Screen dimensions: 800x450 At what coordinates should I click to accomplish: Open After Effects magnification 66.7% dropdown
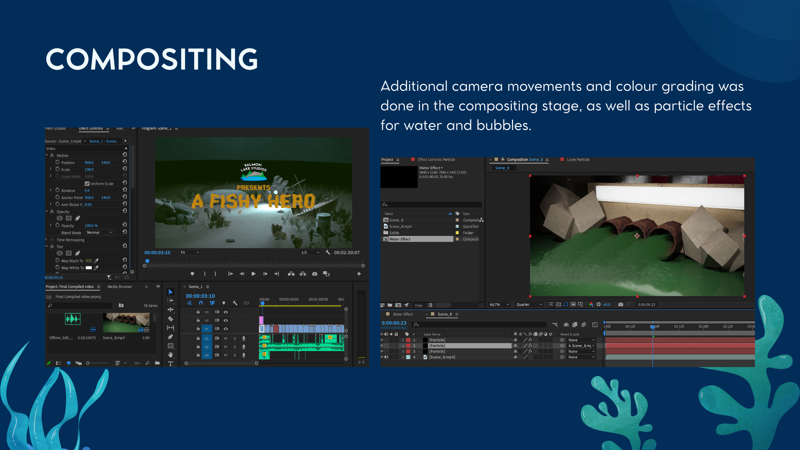(x=499, y=305)
